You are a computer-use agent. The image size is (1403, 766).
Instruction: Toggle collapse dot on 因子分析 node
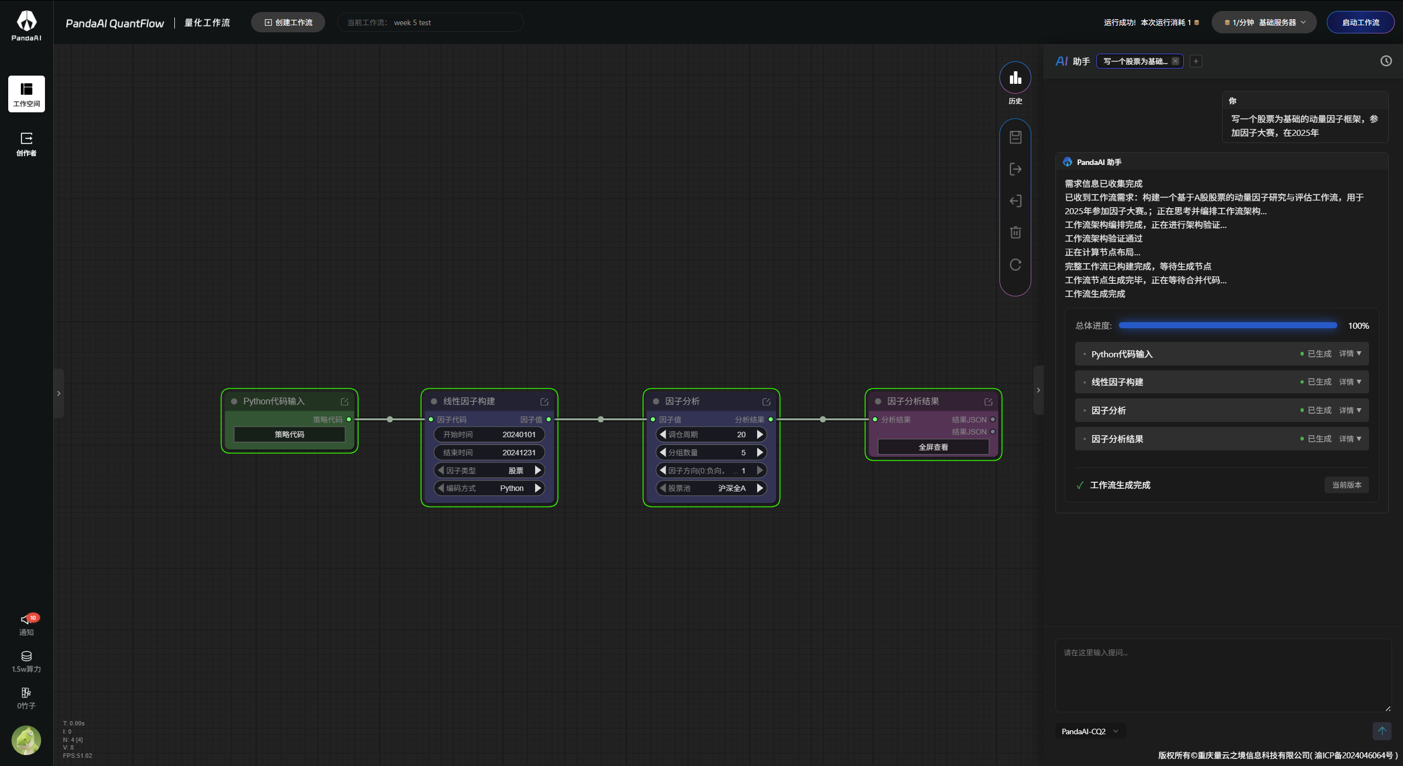[656, 402]
